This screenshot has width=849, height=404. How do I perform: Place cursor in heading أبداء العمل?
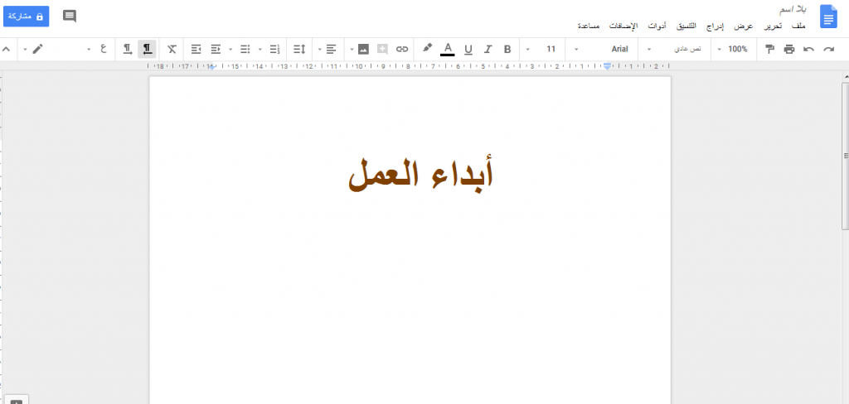pos(420,174)
